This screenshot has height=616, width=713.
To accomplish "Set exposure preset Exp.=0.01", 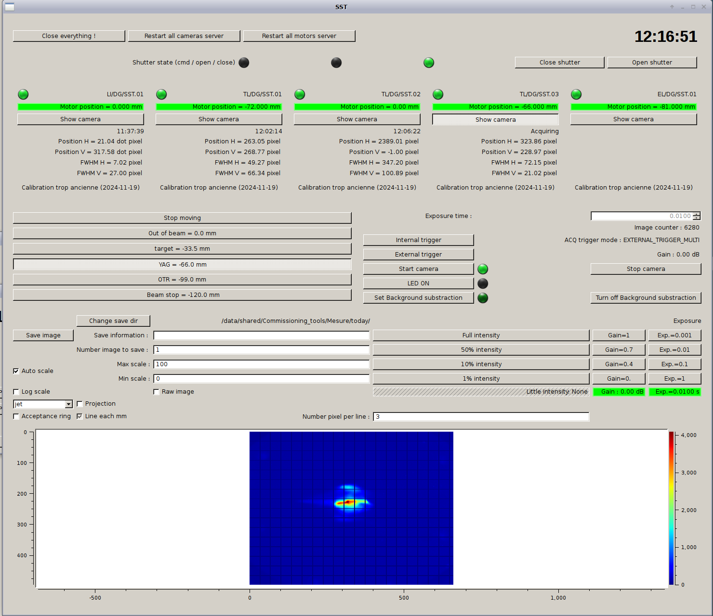I will tap(674, 350).
